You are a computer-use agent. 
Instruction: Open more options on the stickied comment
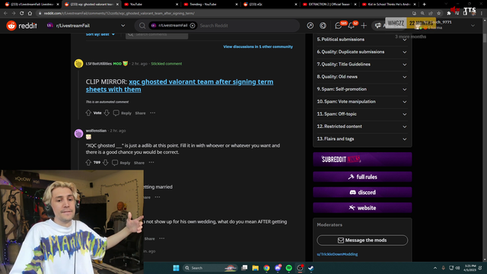click(152, 113)
